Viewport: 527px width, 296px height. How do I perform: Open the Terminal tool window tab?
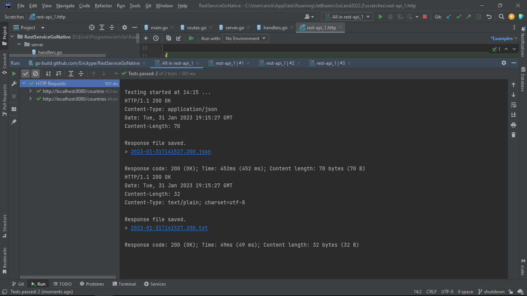point(124,284)
